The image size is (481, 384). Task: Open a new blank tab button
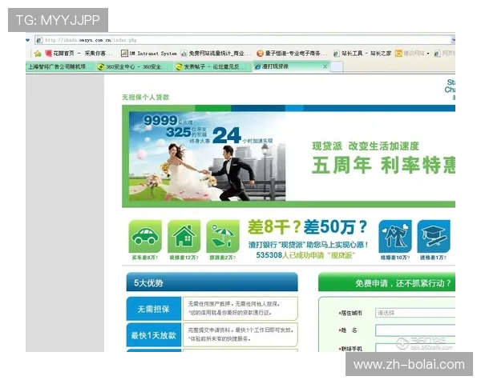(337, 66)
